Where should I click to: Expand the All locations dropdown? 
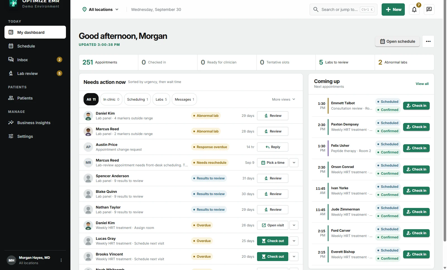pos(101,10)
